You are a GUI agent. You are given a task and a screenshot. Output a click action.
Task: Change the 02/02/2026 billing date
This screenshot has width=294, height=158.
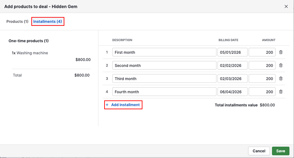[x=232, y=65]
